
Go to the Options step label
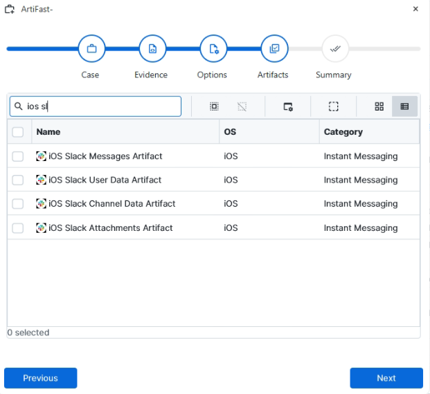212,75
